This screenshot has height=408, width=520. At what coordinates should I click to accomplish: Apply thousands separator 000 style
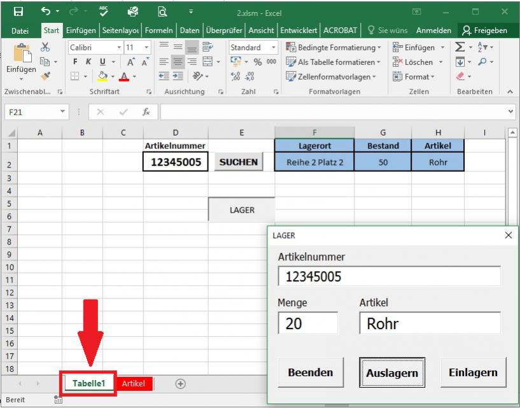coord(271,62)
